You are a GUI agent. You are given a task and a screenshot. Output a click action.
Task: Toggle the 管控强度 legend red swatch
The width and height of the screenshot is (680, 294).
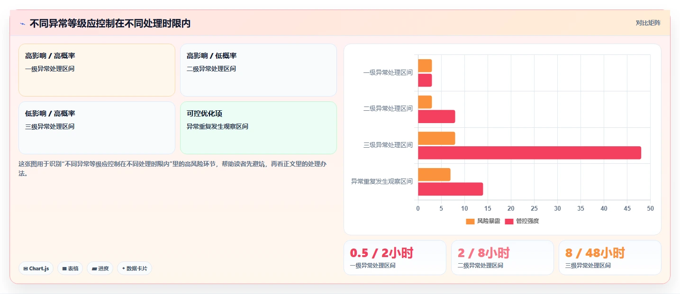point(509,221)
